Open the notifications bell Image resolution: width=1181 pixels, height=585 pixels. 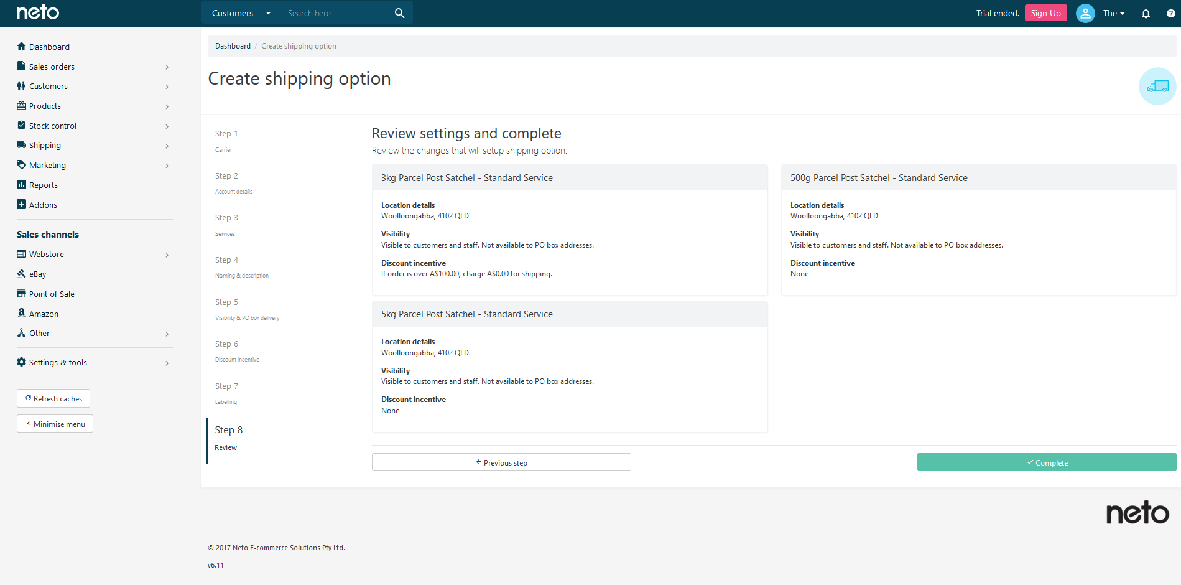point(1146,13)
